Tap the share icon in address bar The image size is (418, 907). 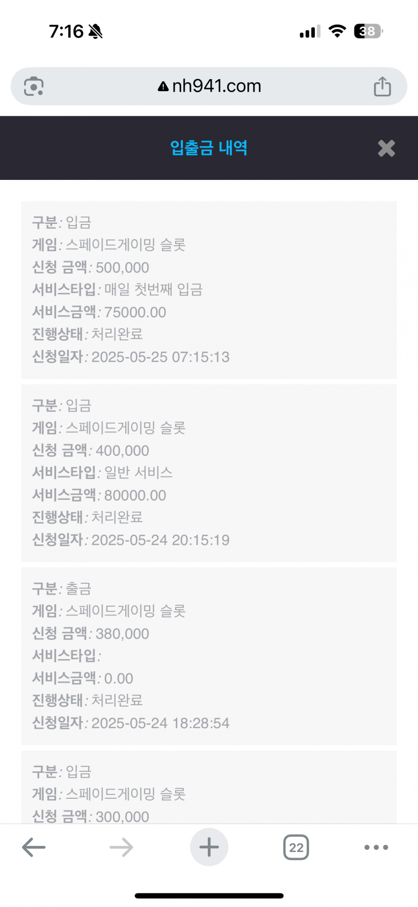coord(382,86)
